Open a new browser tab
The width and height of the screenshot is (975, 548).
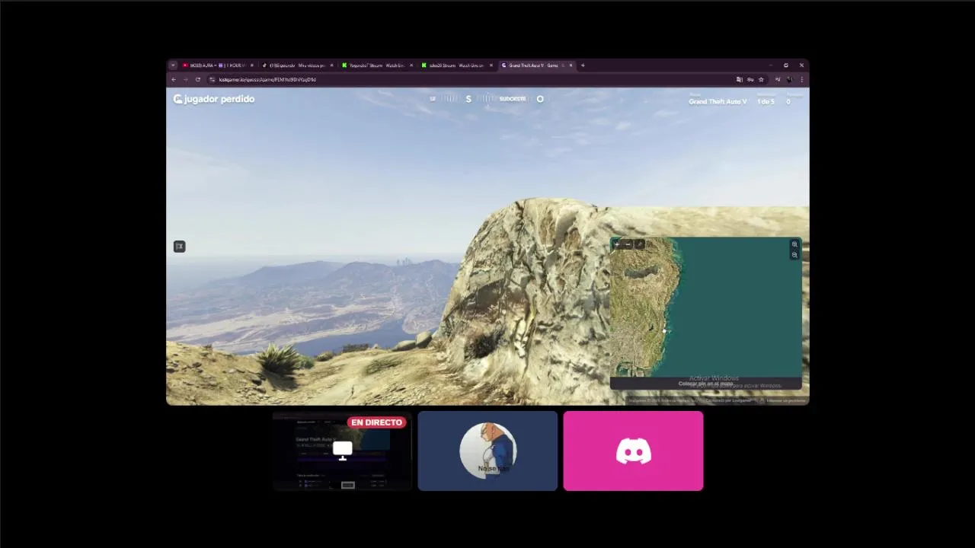583,65
